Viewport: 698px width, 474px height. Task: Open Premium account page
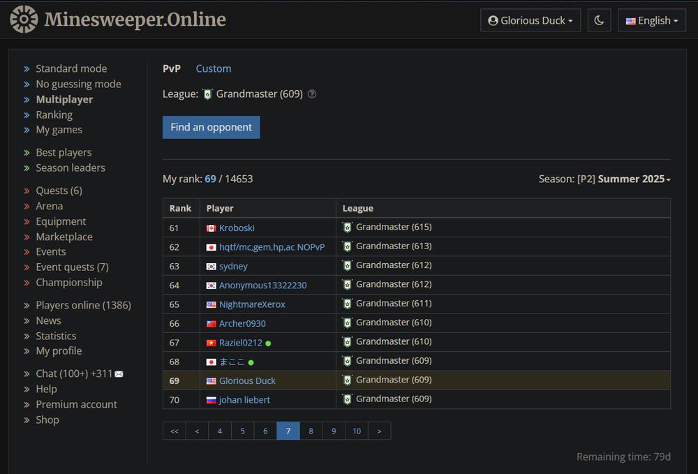76,404
